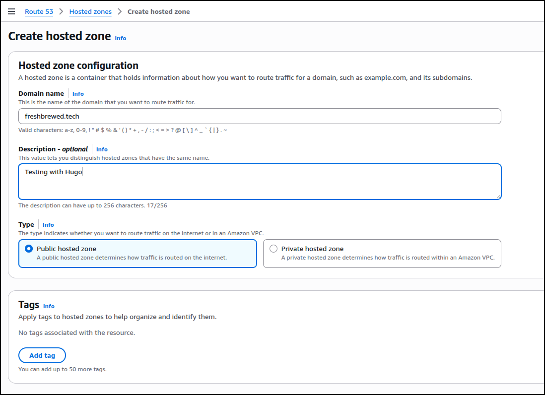Open Info link beside Create hosted zone title
Viewport: 545px width, 395px height.
(x=121, y=38)
